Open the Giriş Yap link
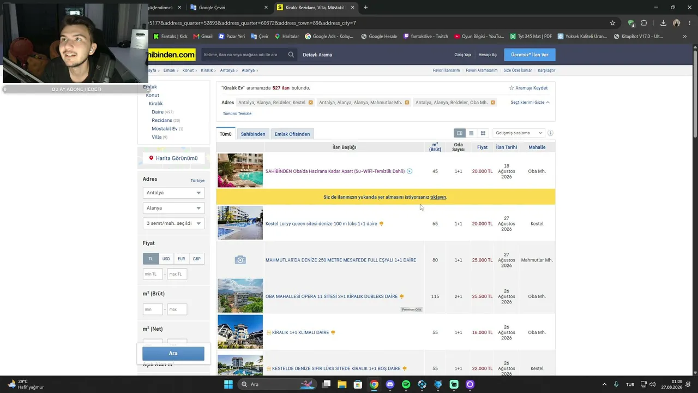 pos(462,55)
